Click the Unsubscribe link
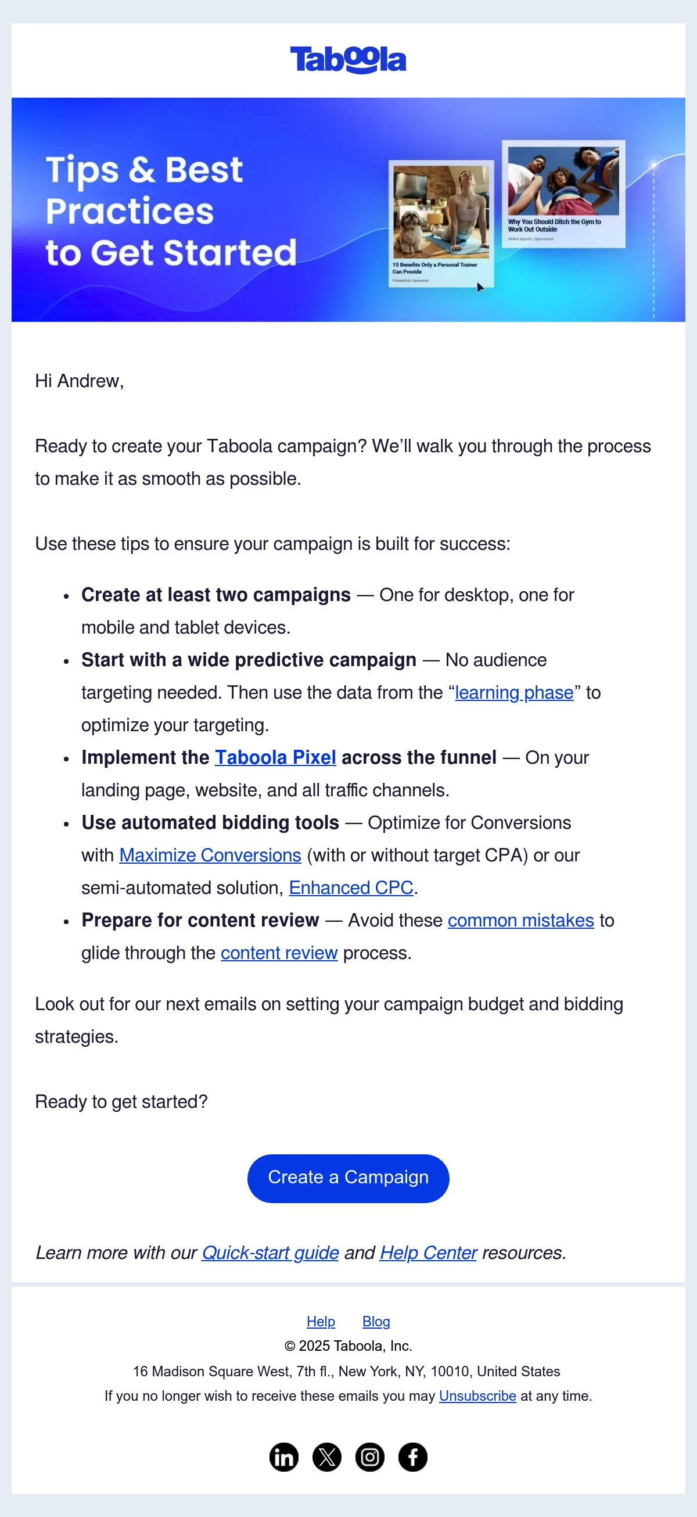 pyautogui.click(x=477, y=1396)
